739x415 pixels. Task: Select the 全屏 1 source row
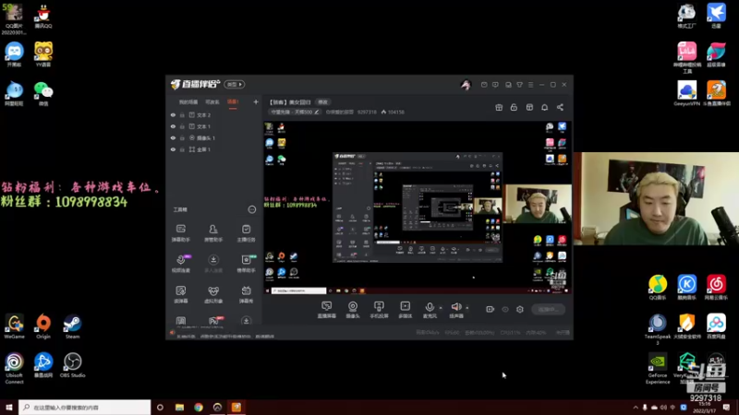pos(214,149)
